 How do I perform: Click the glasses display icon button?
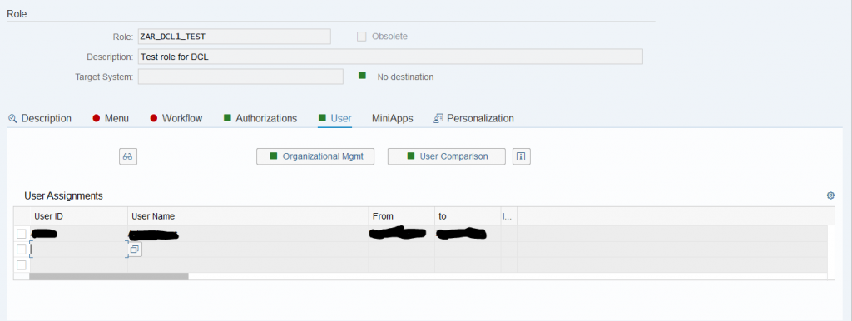tap(128, 156)
